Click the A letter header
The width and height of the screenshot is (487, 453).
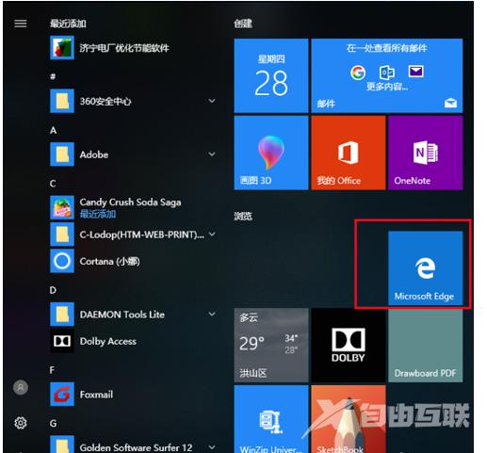(53, 130)
